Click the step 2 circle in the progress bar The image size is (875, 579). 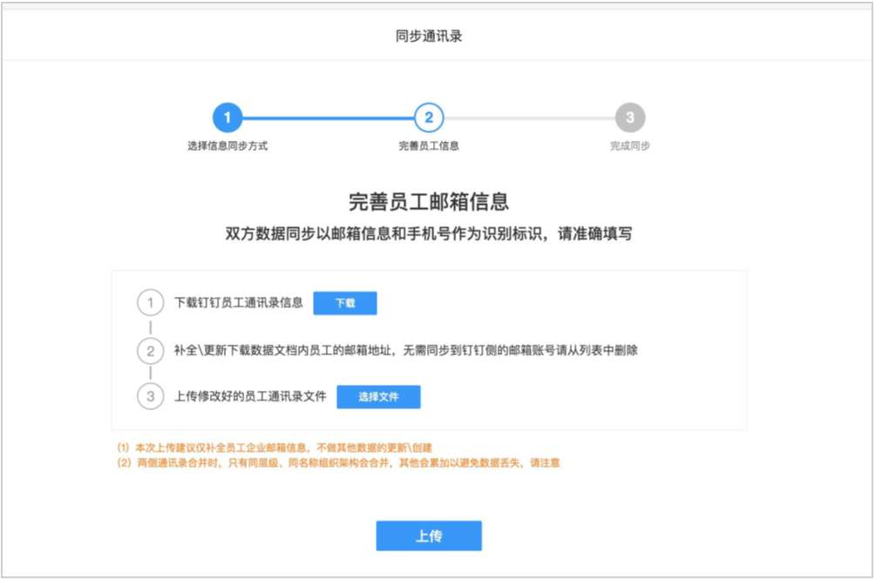[x=429, y=118]
